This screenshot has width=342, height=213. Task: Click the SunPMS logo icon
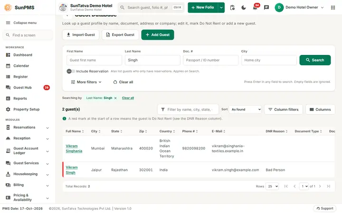click(8, 8)
